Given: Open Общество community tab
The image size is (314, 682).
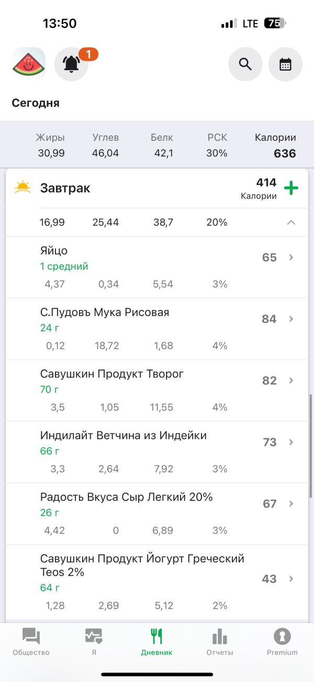Looking at the screenshot, I should point(31,642).
